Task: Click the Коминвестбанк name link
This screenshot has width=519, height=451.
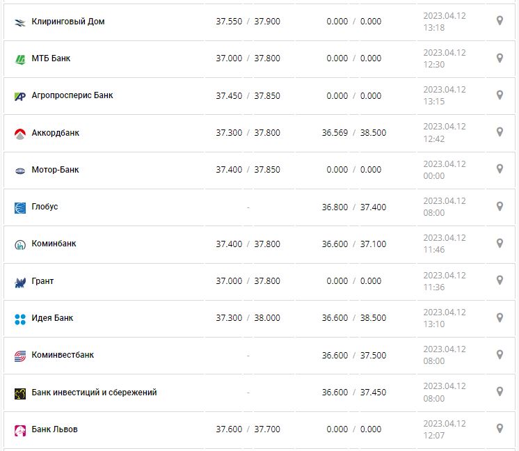Action: click(63, 355)
